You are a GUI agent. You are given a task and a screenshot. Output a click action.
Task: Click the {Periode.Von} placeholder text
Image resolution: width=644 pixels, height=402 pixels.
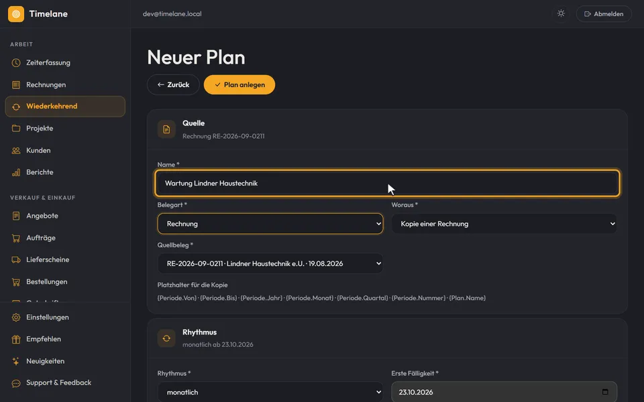click(x=177, y=297)
